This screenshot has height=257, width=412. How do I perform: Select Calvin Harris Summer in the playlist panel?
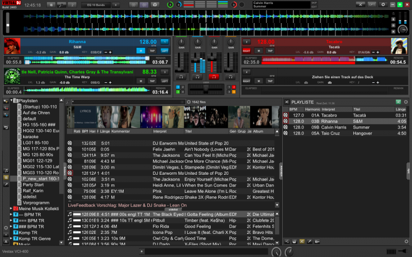[x=345, y=127]
